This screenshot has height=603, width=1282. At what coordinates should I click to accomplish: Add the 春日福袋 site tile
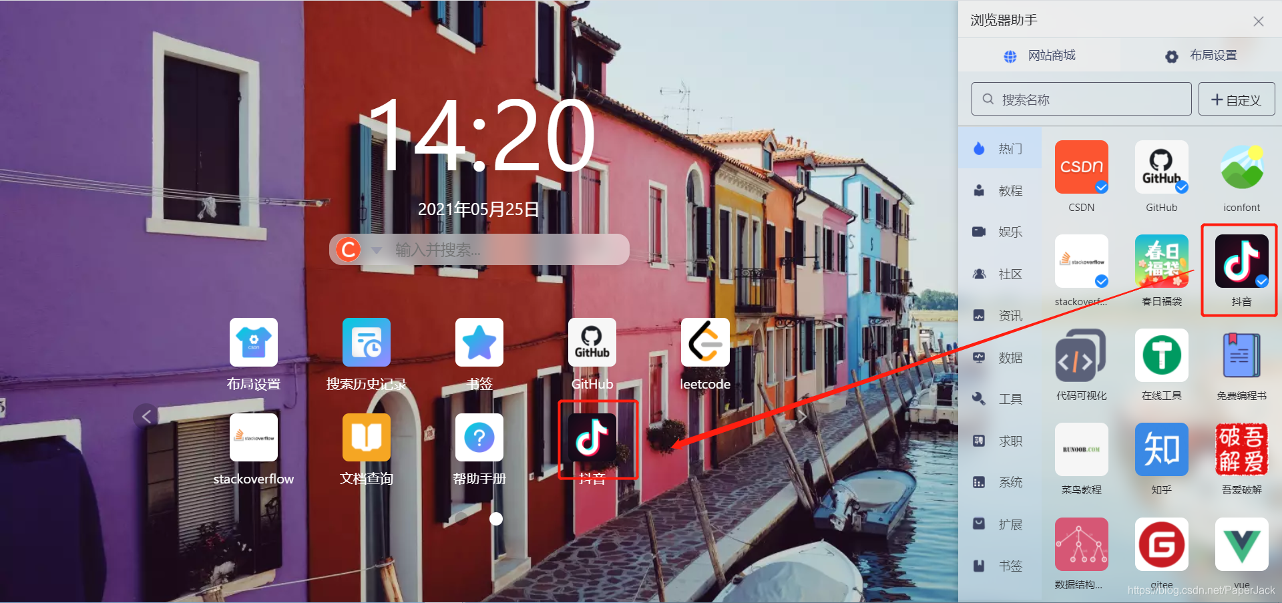pos(1162,261)
